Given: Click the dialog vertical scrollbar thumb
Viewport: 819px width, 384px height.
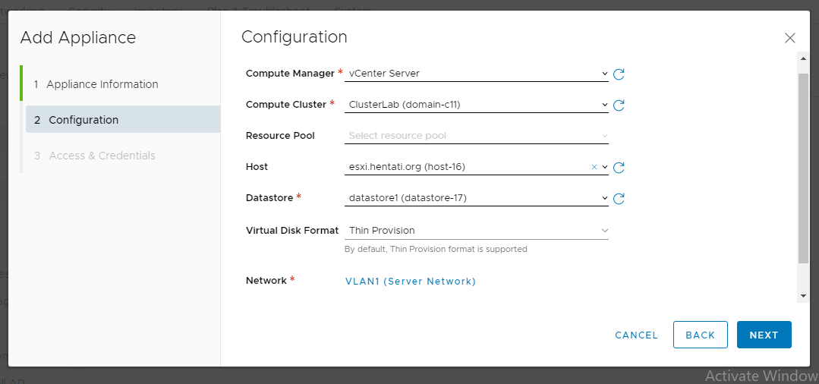Looking at the screenshot, I should point(803,168).
